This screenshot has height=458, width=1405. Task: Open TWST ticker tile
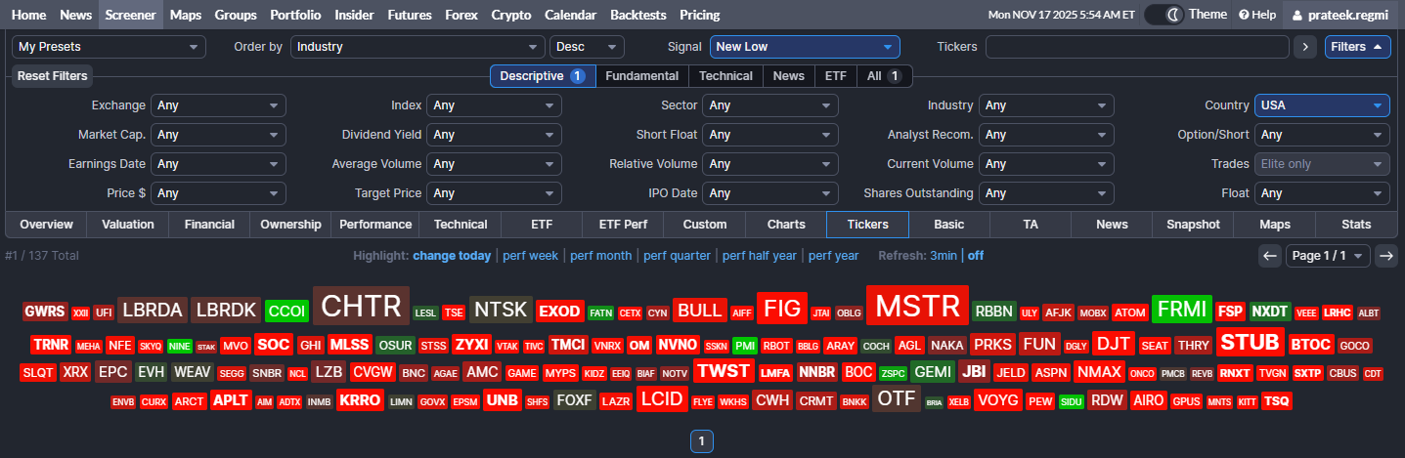click(724, 371)
